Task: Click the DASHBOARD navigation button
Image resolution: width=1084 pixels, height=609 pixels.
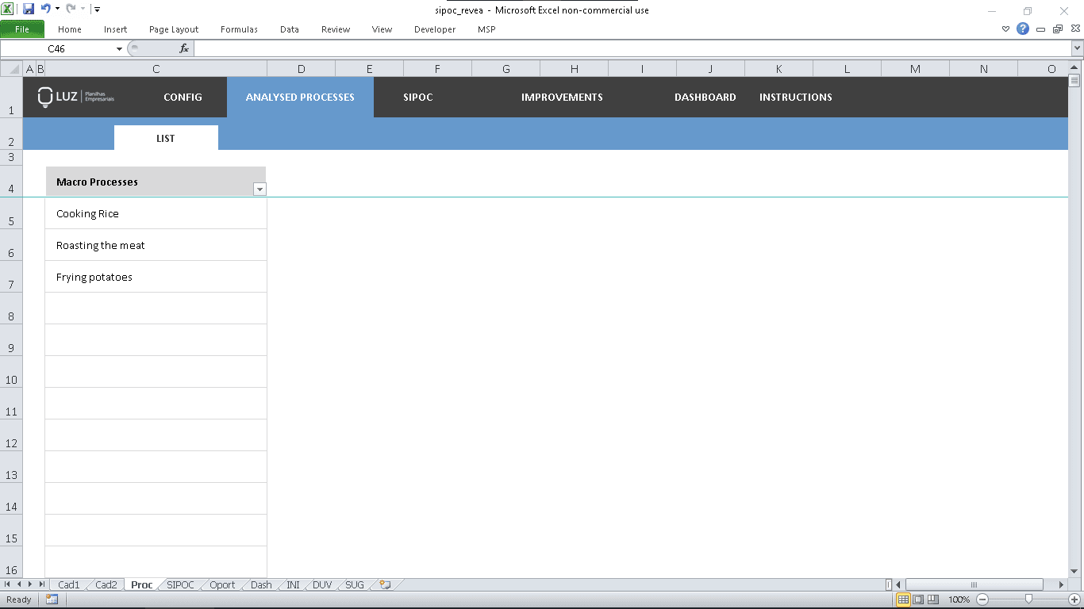Action: (x=705, y=97)
